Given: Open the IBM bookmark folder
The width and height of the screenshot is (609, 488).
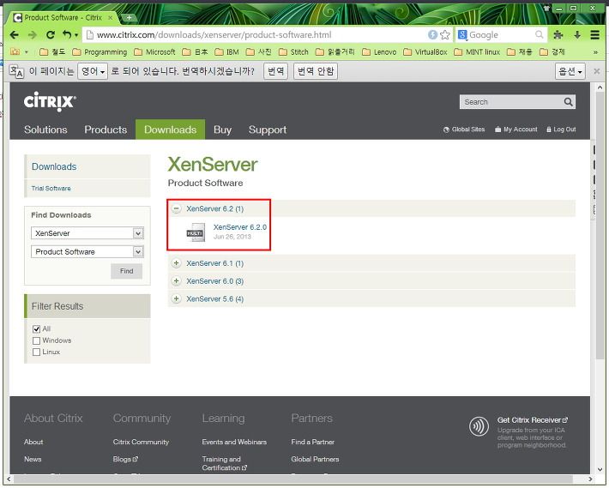Looking at the screenshot, I should 226,52.
